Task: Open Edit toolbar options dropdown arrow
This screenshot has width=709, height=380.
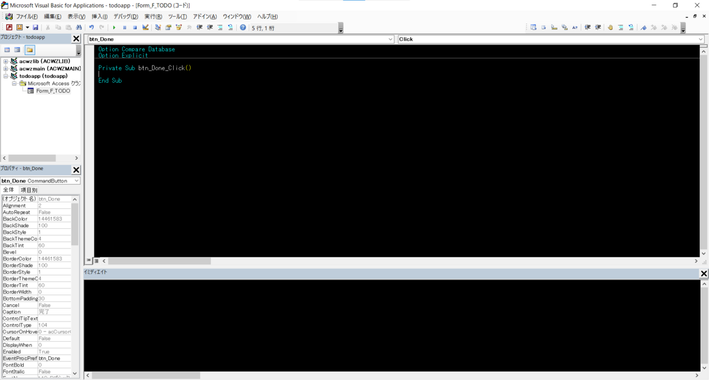Action: point(684,28)
